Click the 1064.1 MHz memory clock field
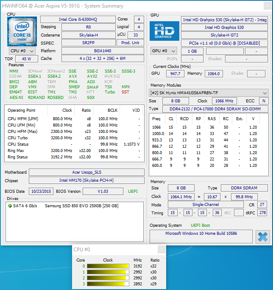Screen dimensions: 273x290 pyautogui.click(x=181, y=197)
